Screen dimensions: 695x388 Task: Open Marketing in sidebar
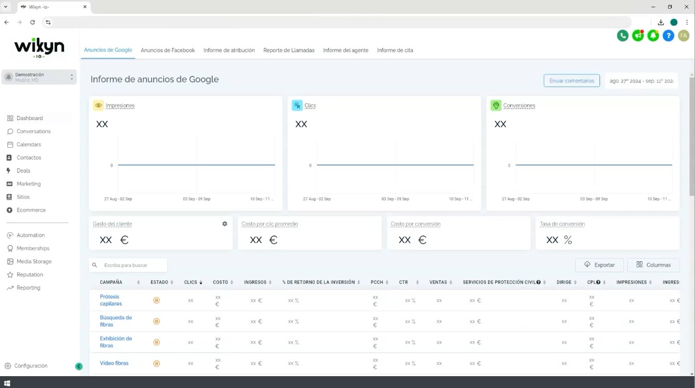pyautogui.click(x=28, y=184)
